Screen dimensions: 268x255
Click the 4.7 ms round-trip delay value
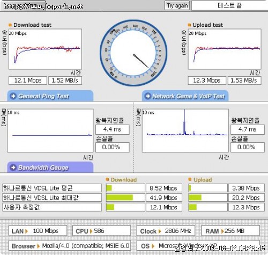pyautogui.click(x=248, y=129)
